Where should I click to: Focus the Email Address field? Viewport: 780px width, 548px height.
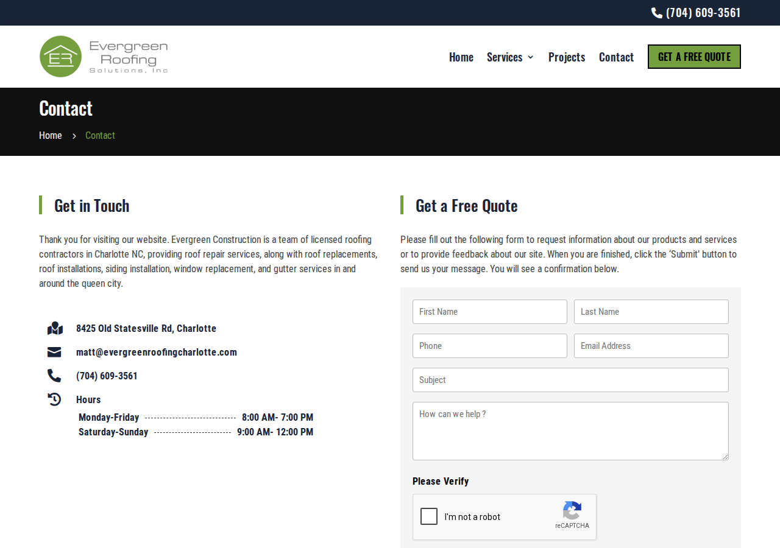coord(651,346)
